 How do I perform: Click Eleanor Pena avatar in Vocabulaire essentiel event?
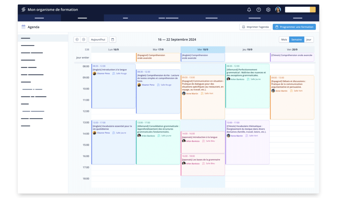coord(94,133)
